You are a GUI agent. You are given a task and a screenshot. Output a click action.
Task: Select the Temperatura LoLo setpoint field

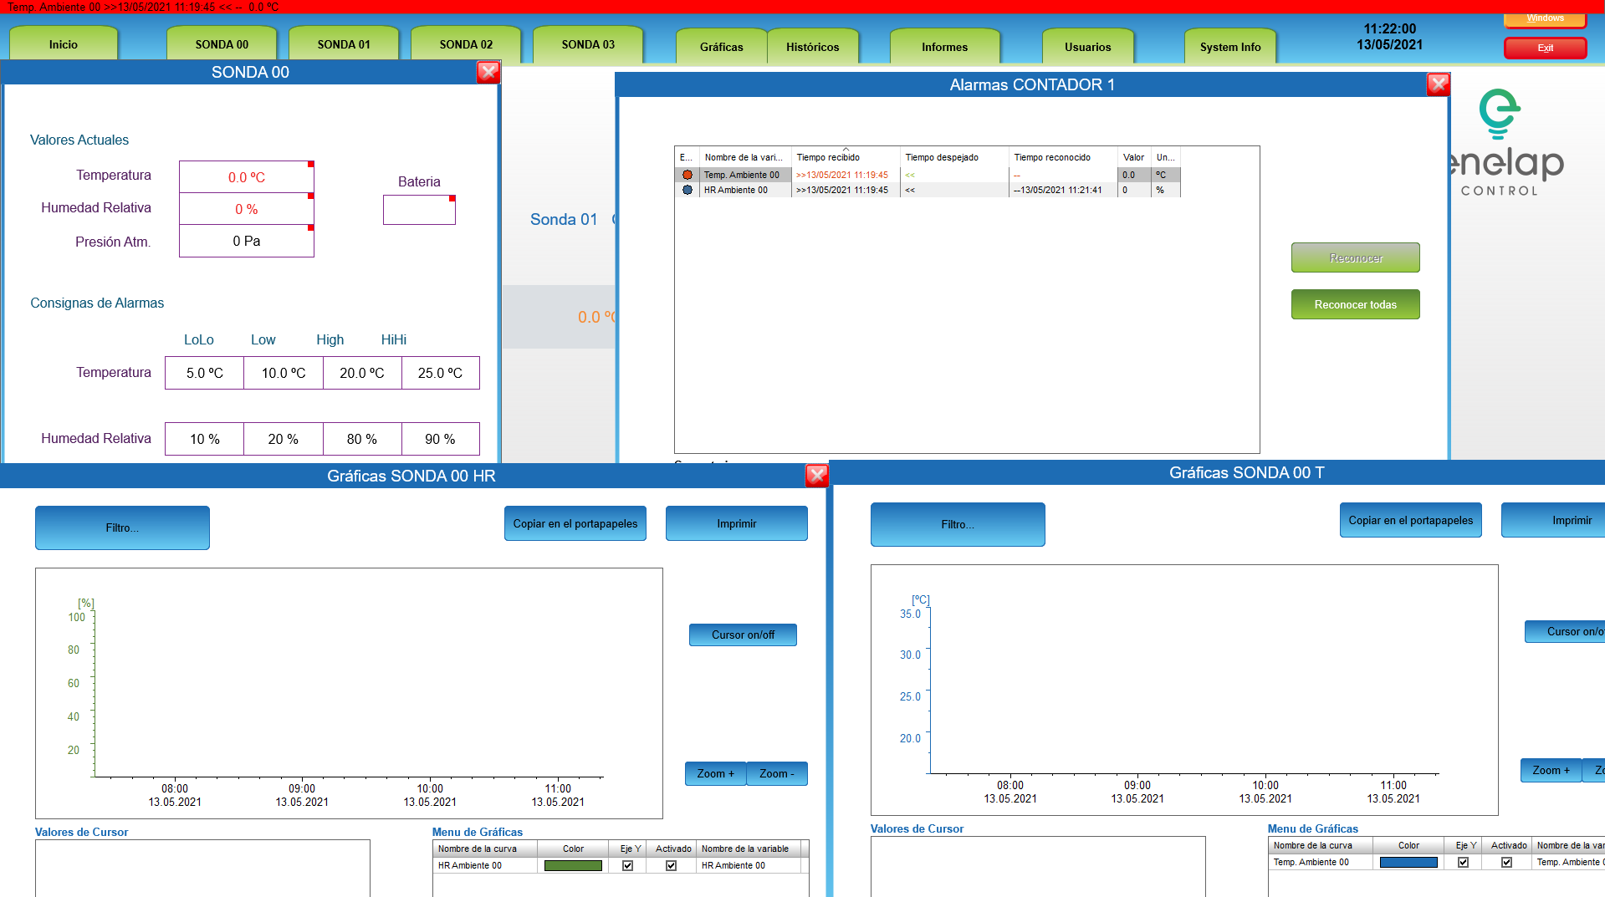(x=204, y=373)
